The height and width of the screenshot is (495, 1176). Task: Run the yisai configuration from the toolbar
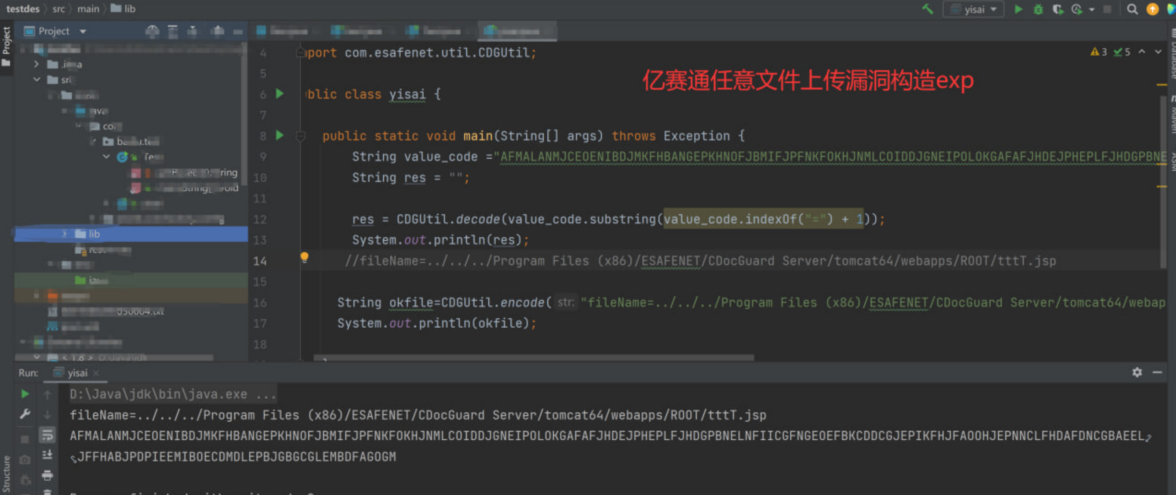(1018, 9)
